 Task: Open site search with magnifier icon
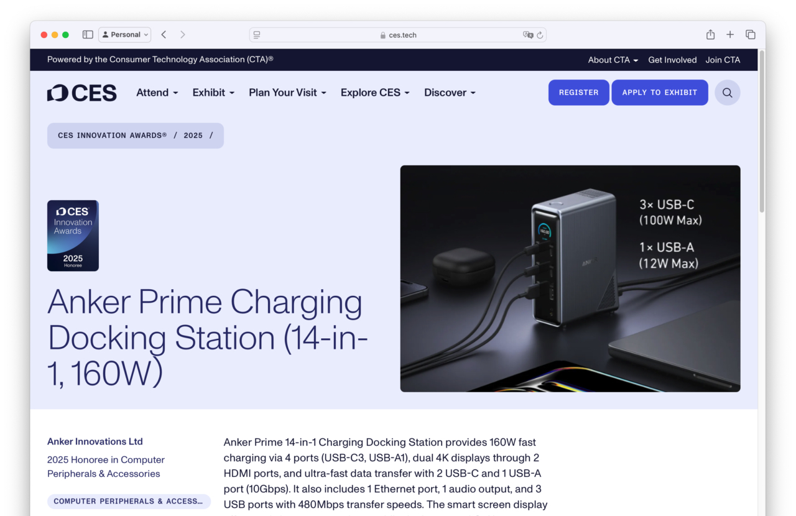727,93
